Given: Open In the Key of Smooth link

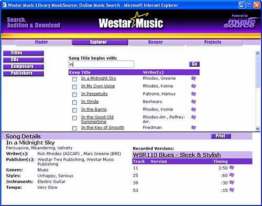Looking at the screenshot, I should coord(103,127).
